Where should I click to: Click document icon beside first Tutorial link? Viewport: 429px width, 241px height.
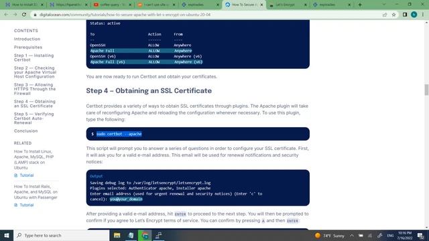click(16, 175)
